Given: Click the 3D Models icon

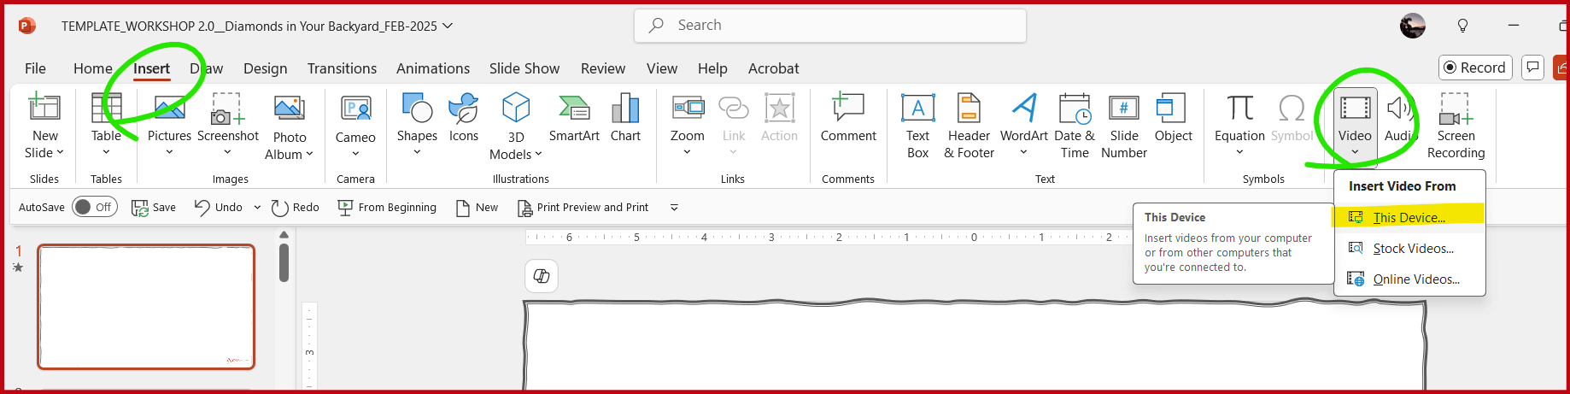Looking at the screenshot, I should (x=516, y=108).
